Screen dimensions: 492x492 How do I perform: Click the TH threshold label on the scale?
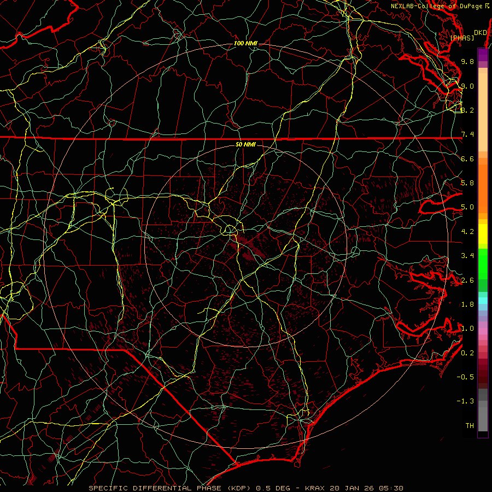[x=470, y=426]
